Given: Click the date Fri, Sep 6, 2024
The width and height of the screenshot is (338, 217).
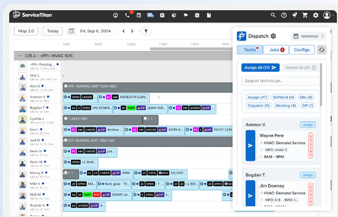Looking at the screenshot, I should 96,31.
